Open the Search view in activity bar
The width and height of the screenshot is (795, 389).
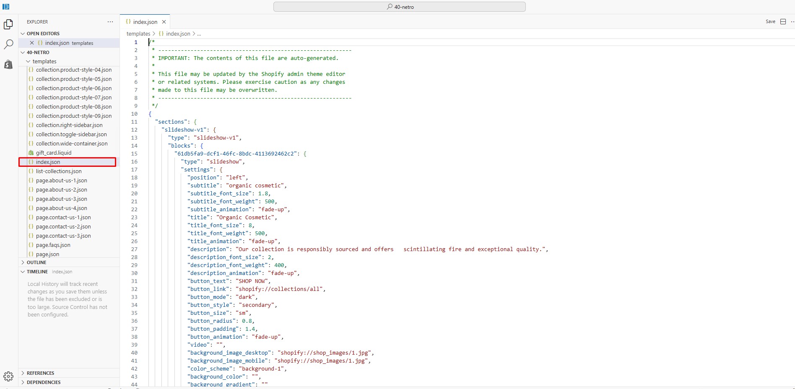(8, 44)
